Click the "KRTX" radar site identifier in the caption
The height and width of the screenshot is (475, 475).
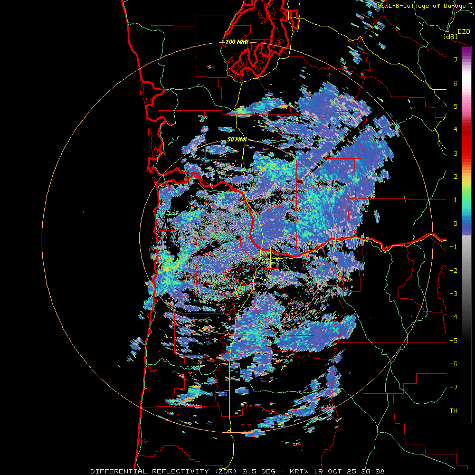tap(299, 471)
